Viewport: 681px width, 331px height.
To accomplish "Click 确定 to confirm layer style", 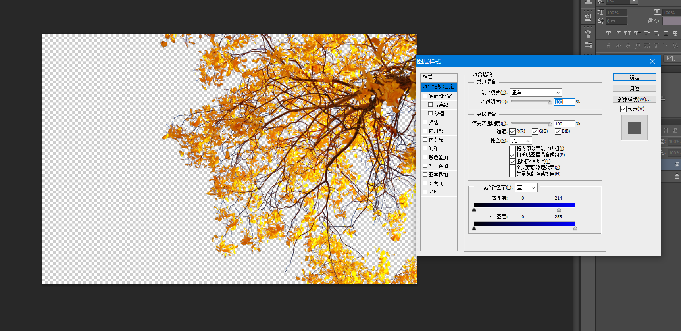I will coord(634,77).
